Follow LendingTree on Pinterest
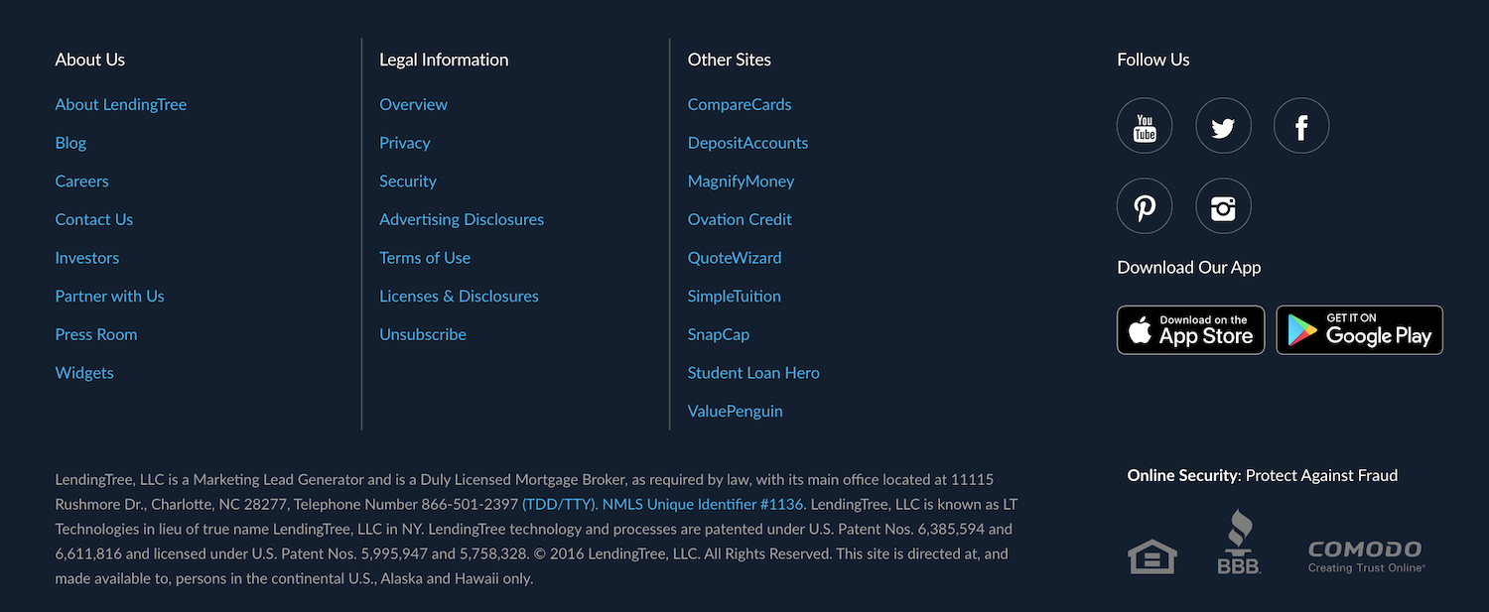 (x=1144, y=206)
